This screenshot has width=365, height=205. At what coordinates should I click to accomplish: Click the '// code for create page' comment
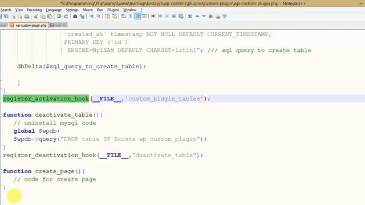pyautogui.click(x=55, y=179)
